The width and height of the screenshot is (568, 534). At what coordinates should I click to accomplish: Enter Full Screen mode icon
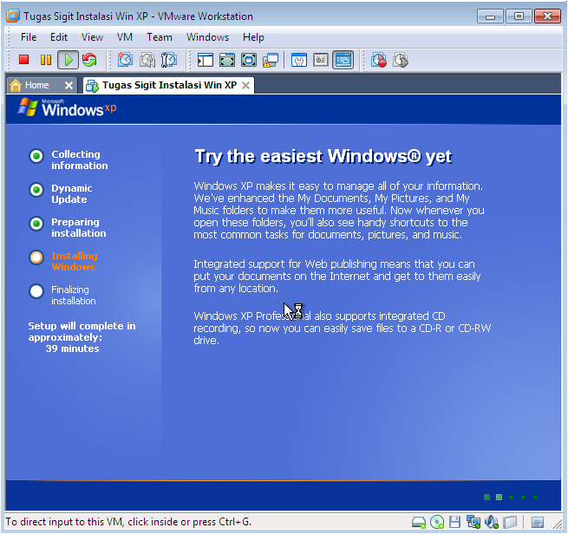pos(249,60)
